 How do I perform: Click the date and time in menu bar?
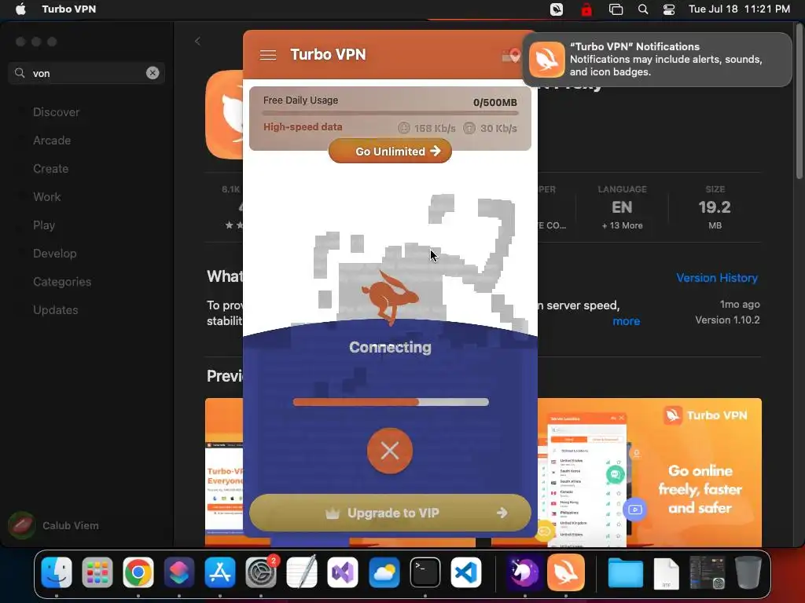(739, 9)
